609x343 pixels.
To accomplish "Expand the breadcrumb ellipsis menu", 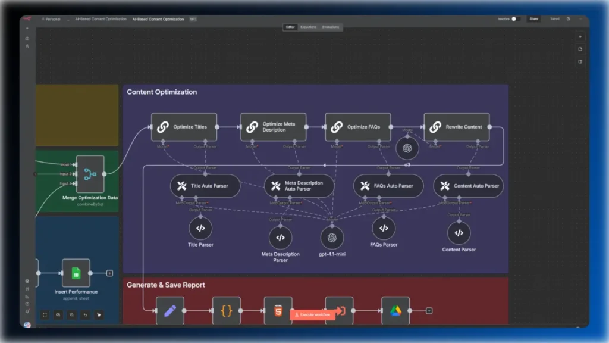I will click(68, 18).
